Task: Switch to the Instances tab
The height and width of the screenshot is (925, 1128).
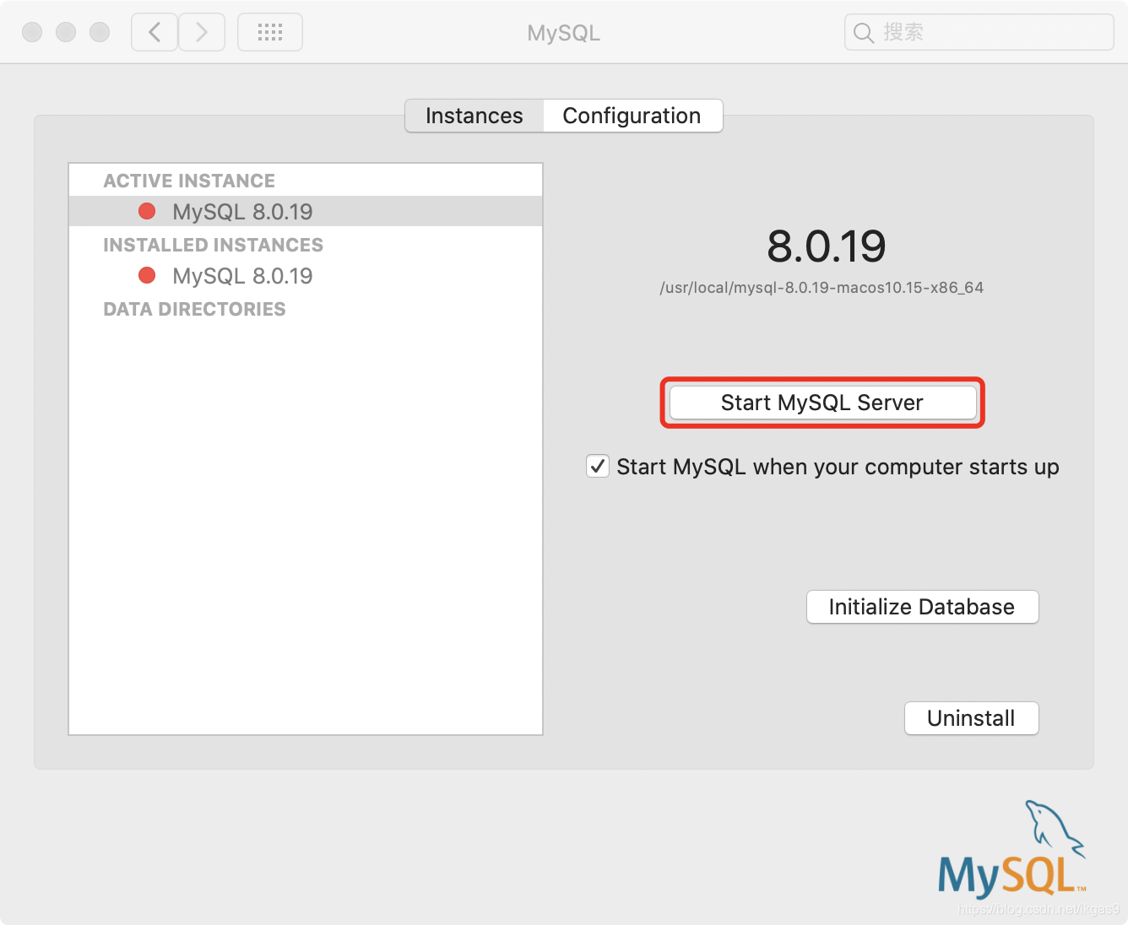Action: click(475, 116)
